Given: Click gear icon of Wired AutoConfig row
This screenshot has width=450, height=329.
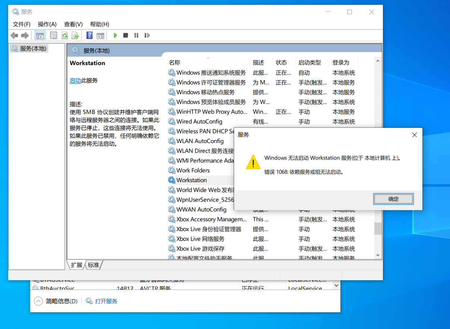Looking at the screenshot, I should (171, 121).
